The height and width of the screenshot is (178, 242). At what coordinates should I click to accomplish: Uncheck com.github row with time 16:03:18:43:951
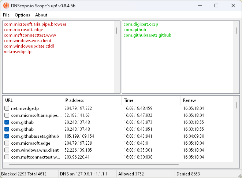[7, 129]
